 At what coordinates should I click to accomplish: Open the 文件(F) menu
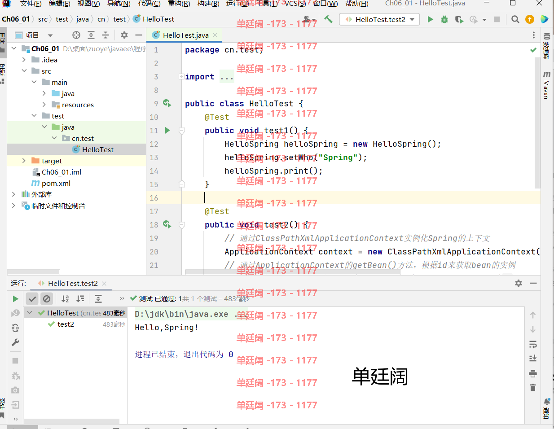[x=31, y=4]
